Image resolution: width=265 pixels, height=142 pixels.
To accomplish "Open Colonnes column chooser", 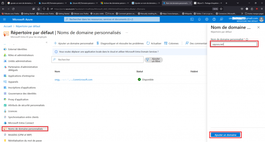I will 171,43.
